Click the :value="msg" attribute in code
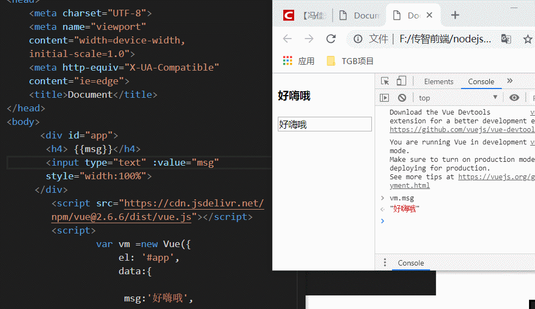535x309 pixels. 185,162
